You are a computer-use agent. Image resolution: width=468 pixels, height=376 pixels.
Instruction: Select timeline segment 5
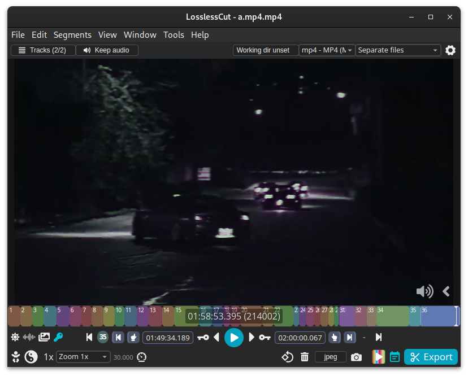63,316
